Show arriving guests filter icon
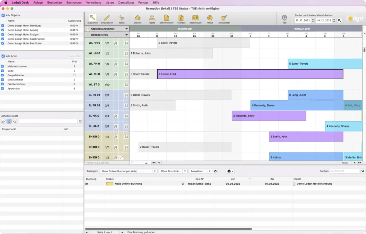The height and width of the screenshot is (234, 366). click(x=14, y=121)
